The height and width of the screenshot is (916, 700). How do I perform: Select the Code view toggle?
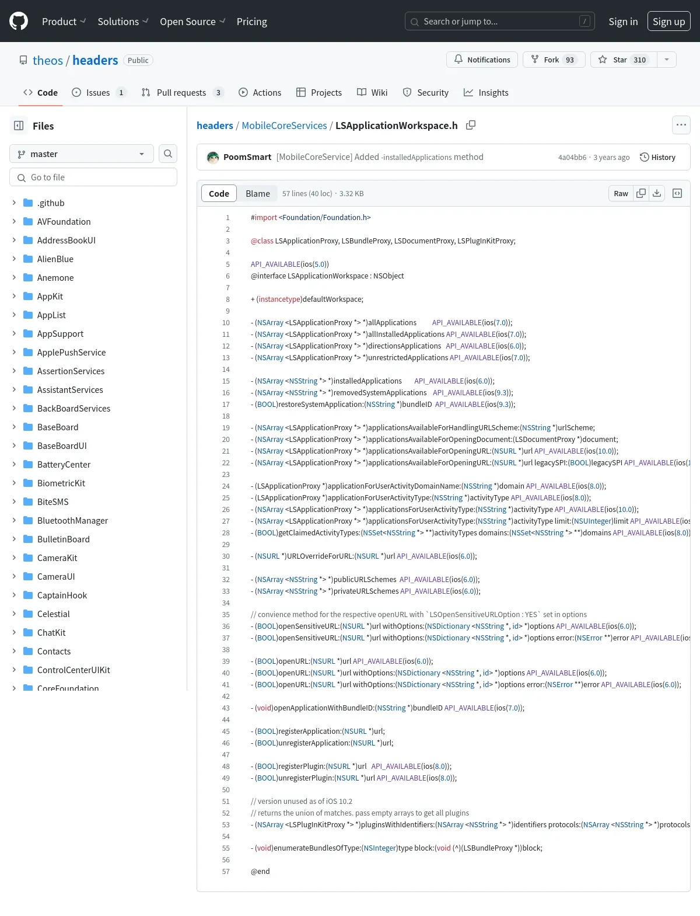click(219, 193)
